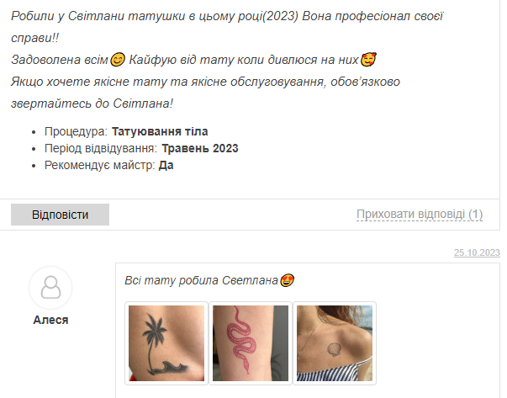Open the palm tree tattoo photo

166,343
